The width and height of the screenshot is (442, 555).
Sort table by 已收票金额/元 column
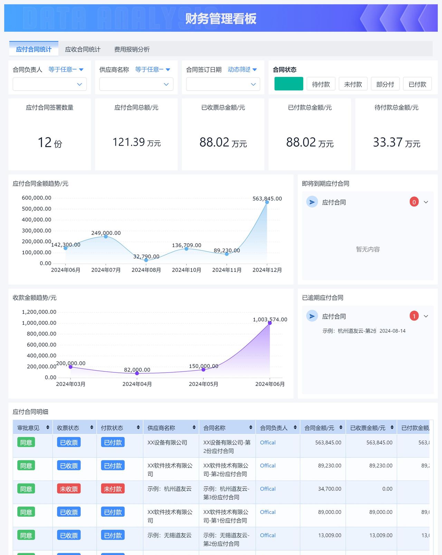pyautogui.click(x=392, y=427)
